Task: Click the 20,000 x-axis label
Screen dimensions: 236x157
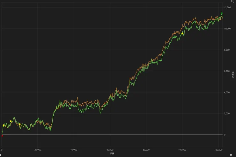Action: (38, 150)
